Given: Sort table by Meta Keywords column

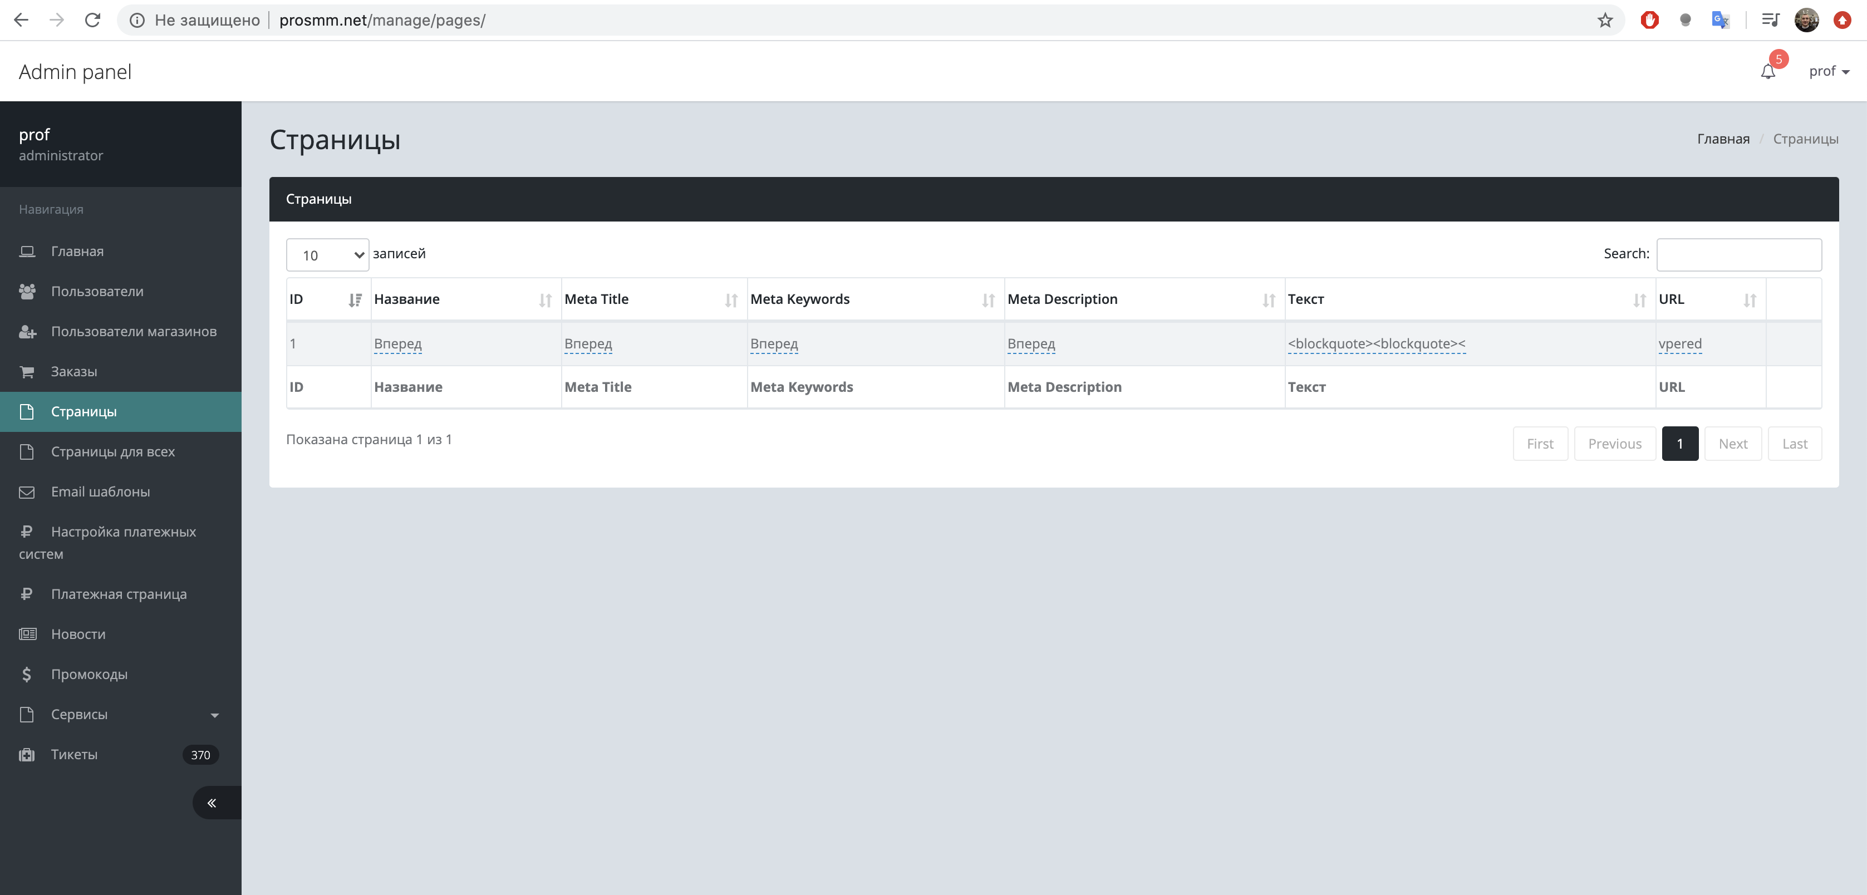Looking at the screenshot, I should coord(988,300).
